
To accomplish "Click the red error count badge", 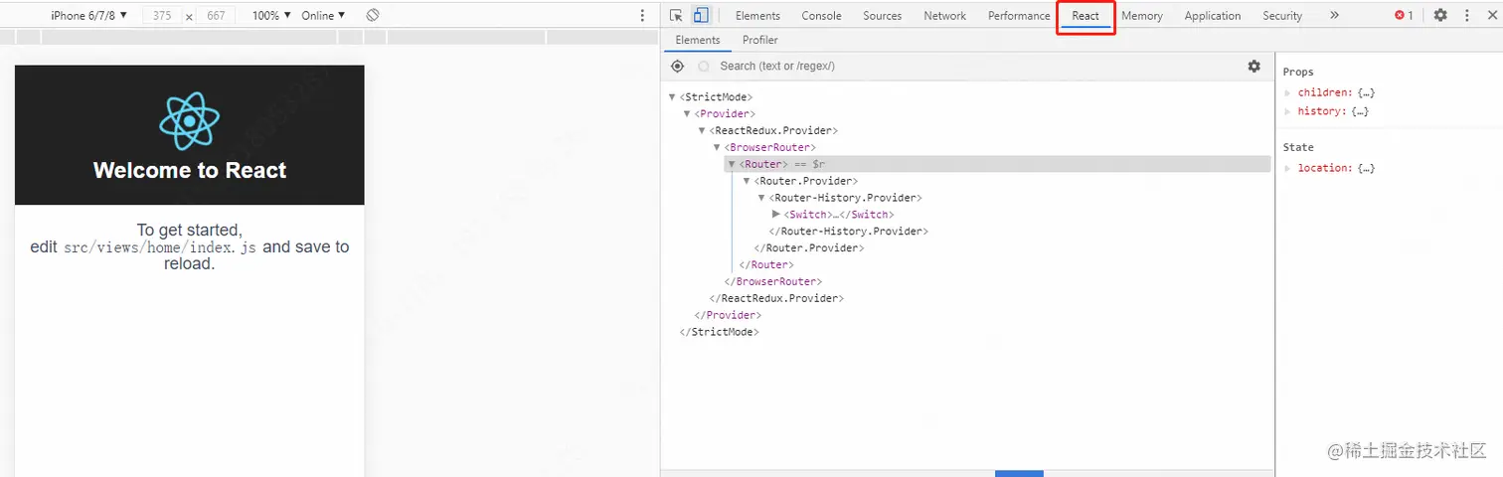I will pyautogui.click(x=1404, y=16).
